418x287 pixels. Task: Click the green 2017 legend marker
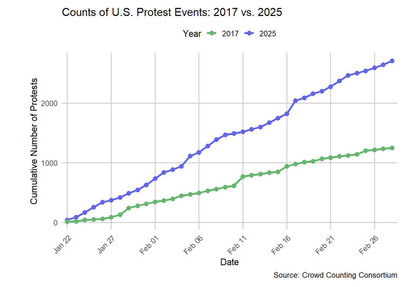[x=211, y=34]
